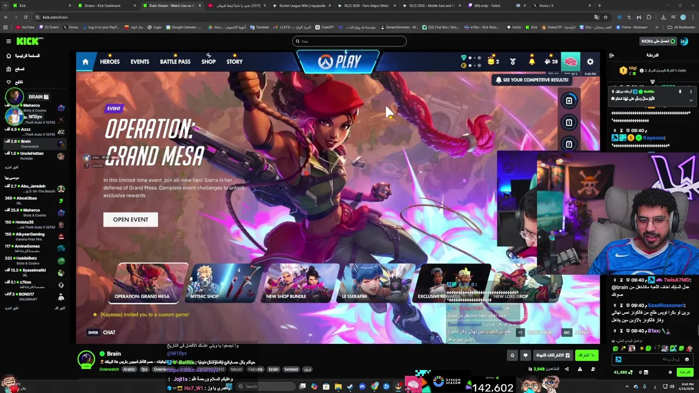Open the ChatGPT bookmark

point(324,27)
